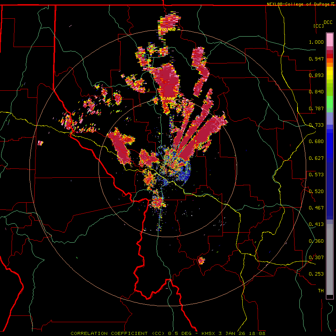Select the orange swatch just below 0.947

(330, 65)
